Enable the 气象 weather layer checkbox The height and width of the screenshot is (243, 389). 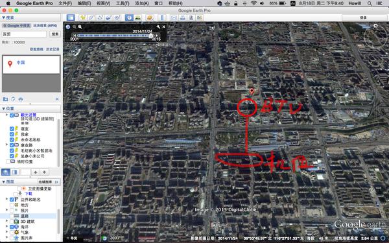[x=12, y=233]
